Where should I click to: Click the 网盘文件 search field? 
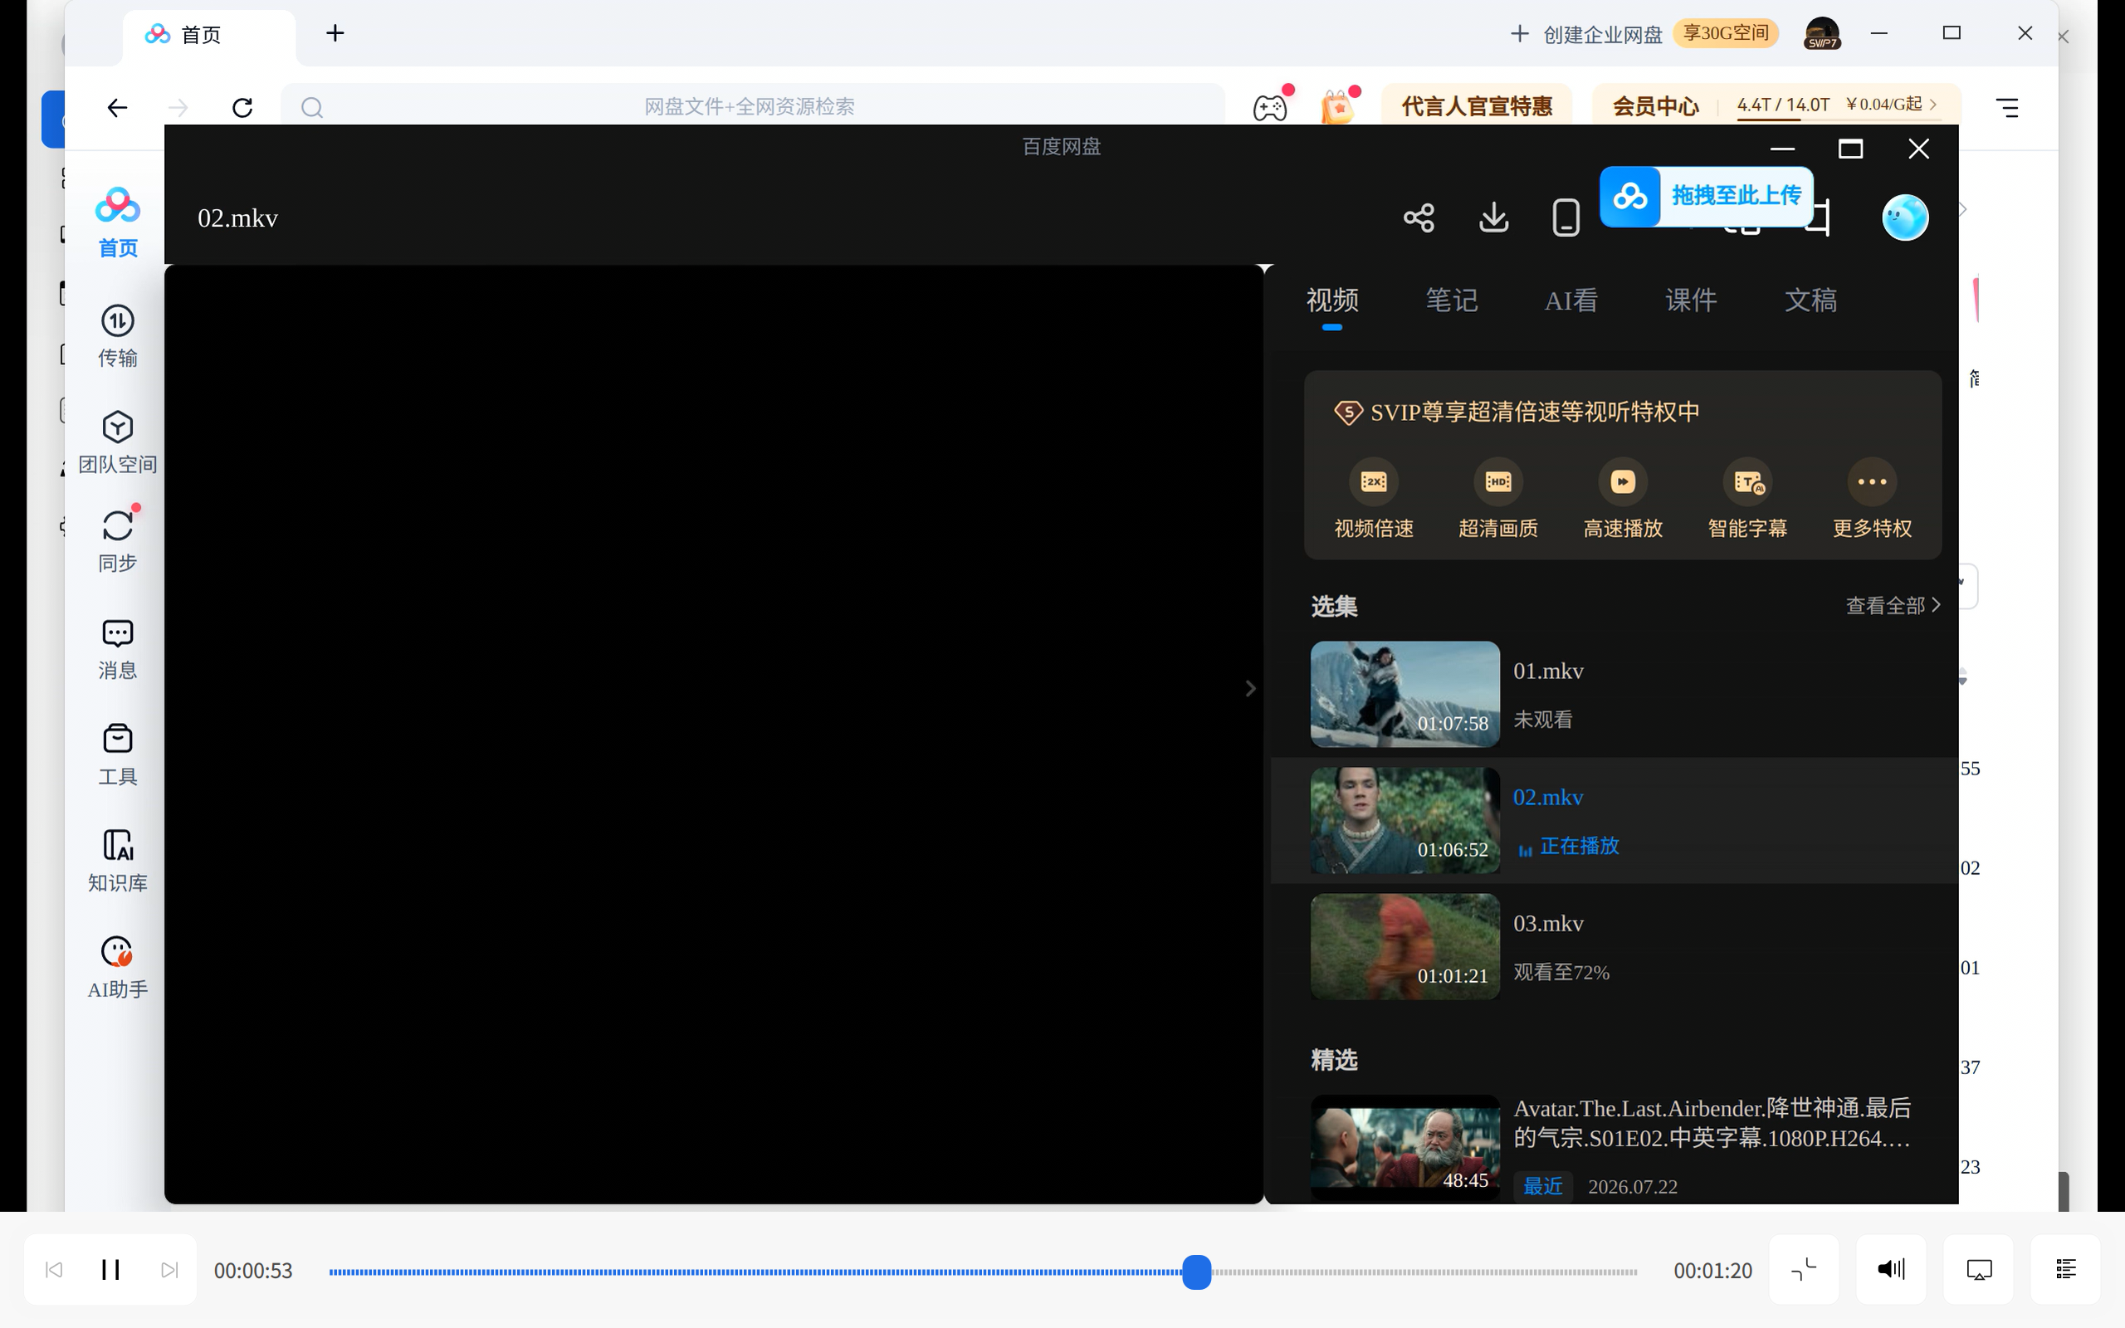pyautogui.click(x=753, y=106)
